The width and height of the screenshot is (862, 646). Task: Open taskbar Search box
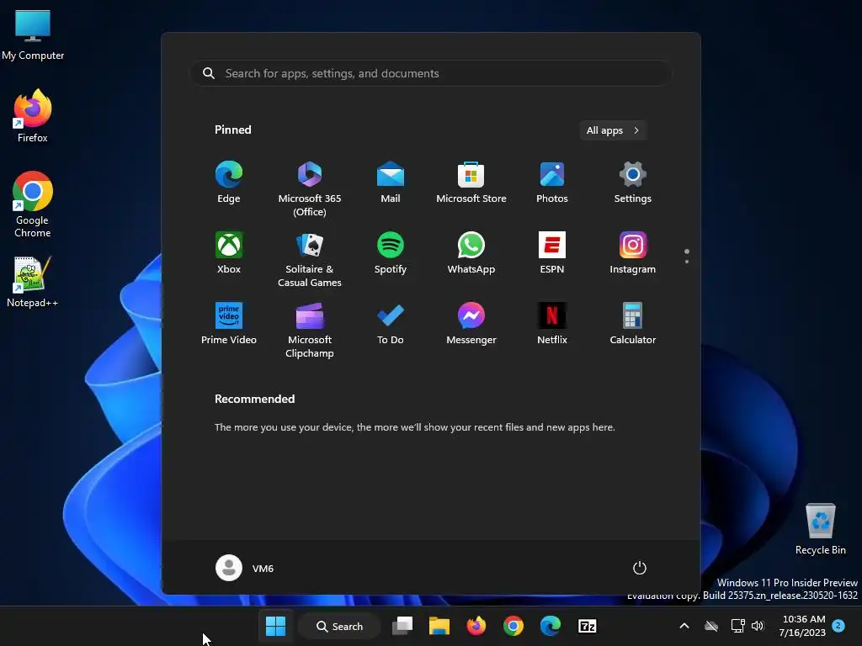click(x=340, y=626)
